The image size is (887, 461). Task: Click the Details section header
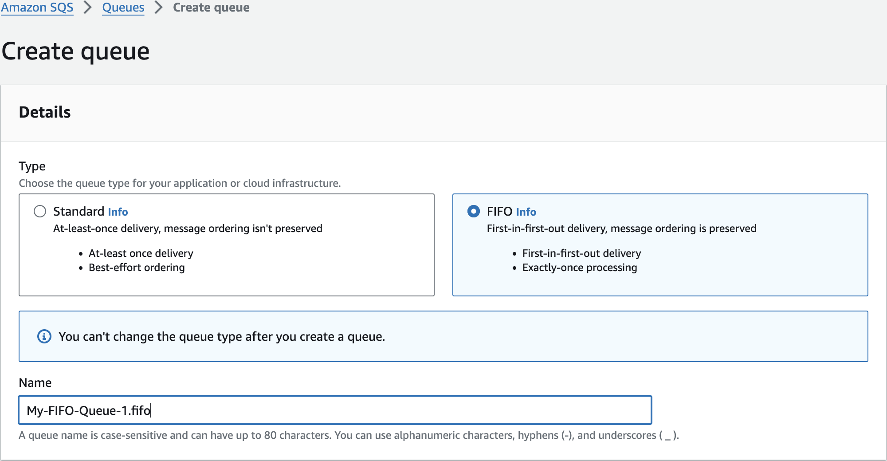(x=45, y=112)
